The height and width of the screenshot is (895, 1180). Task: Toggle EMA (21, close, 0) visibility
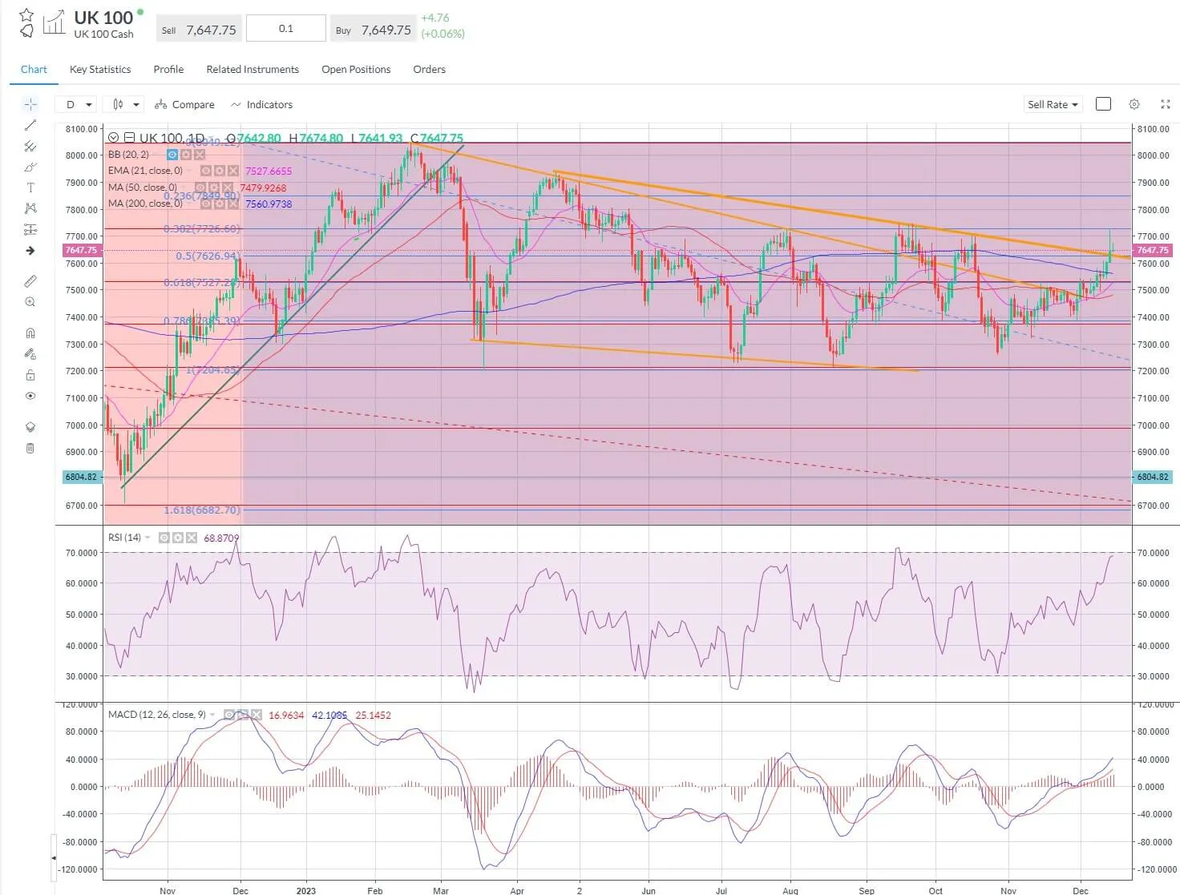pos(206,171)
